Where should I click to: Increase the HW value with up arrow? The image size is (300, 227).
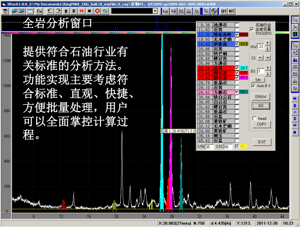click(268, 44)
